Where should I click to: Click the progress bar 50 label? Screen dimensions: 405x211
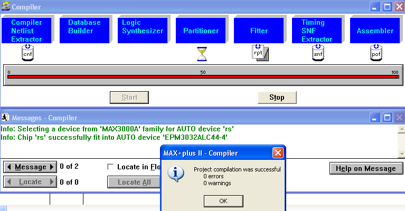pos(203,72)
